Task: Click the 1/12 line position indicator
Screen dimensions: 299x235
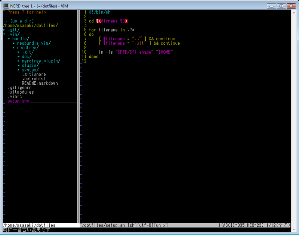Action: pyautogui.click(x=271, y=225)
